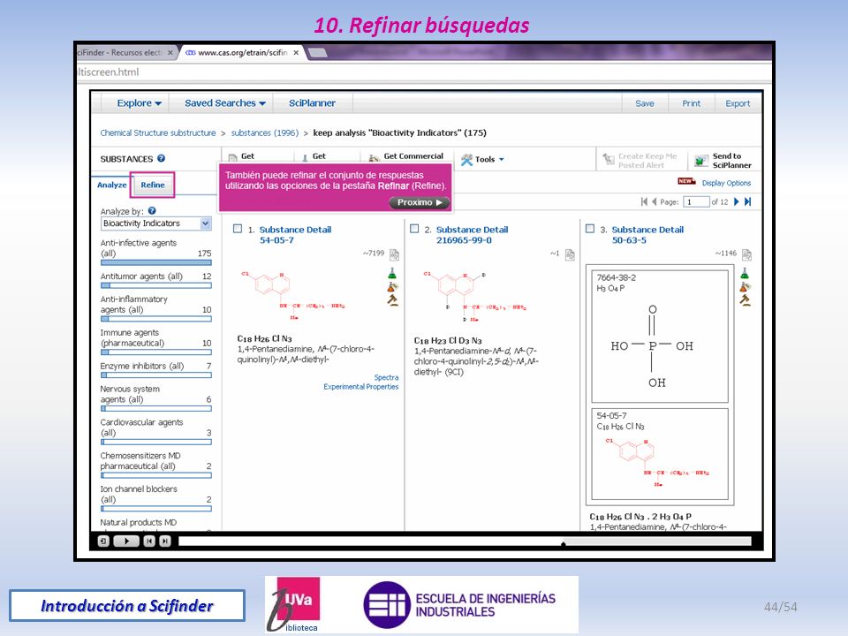This screenshot has width=848, height=636.
Task: Select Chemosensitizers MD pharmaceutical (all)
Action: pyautogui.click(x=155, y=466)
